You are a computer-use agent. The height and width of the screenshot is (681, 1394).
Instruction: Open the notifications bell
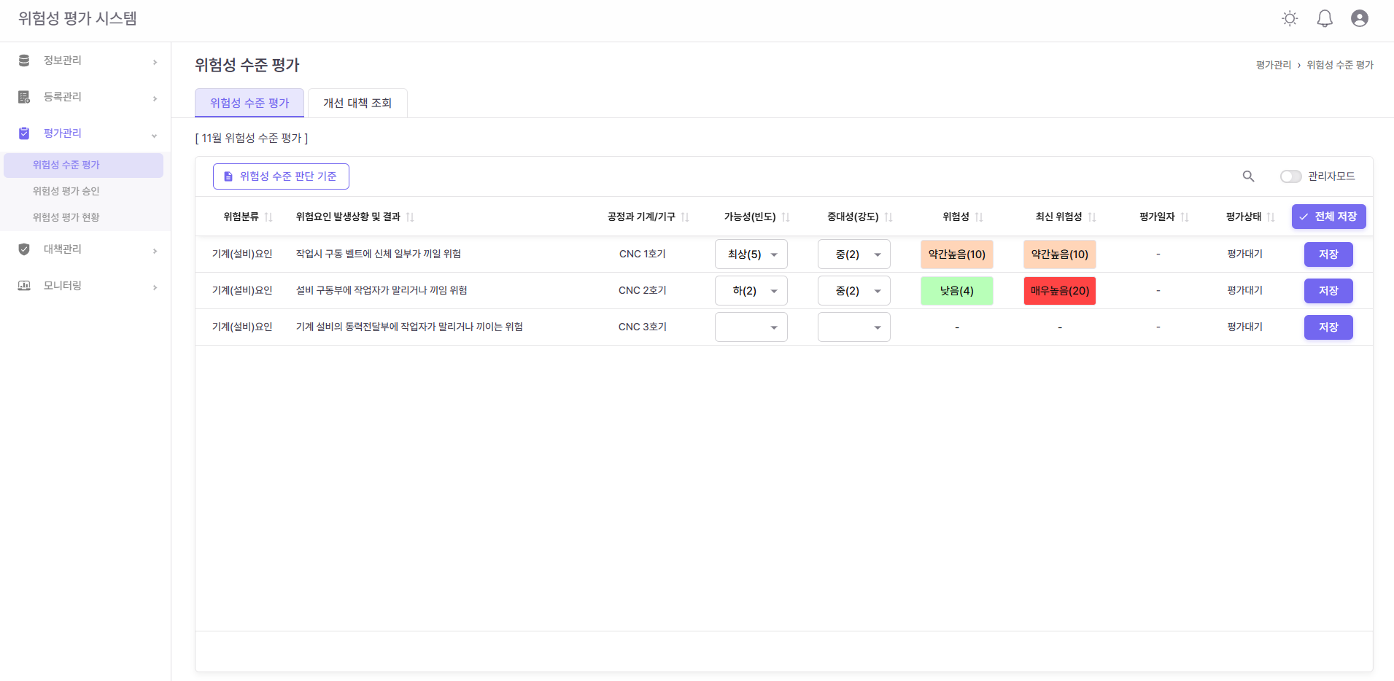click(x=1325, y=19)
